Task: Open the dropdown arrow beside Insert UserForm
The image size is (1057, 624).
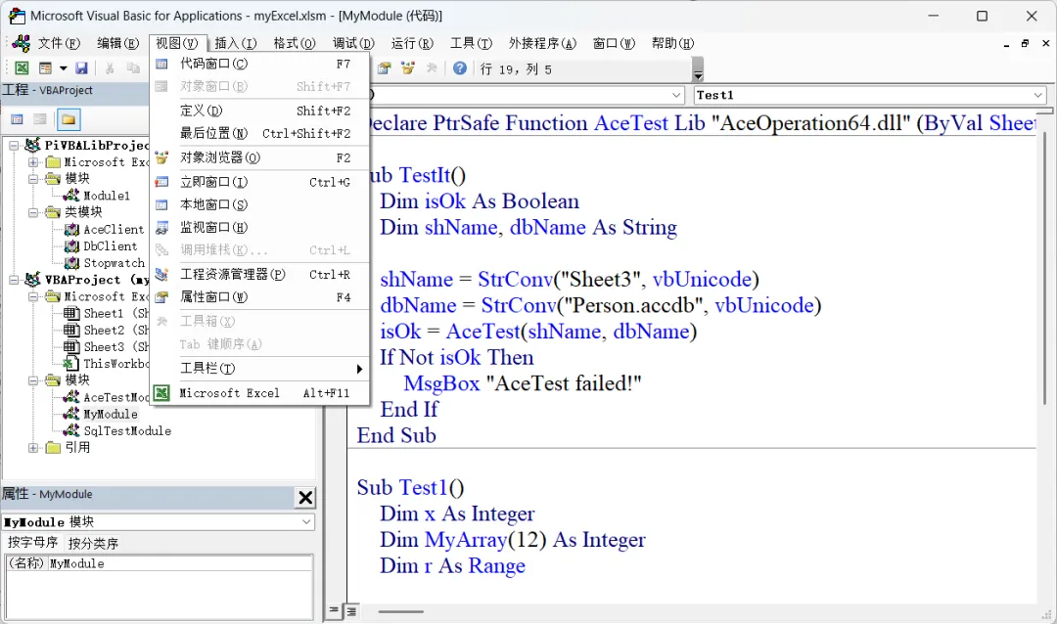Action: (63, 68)
